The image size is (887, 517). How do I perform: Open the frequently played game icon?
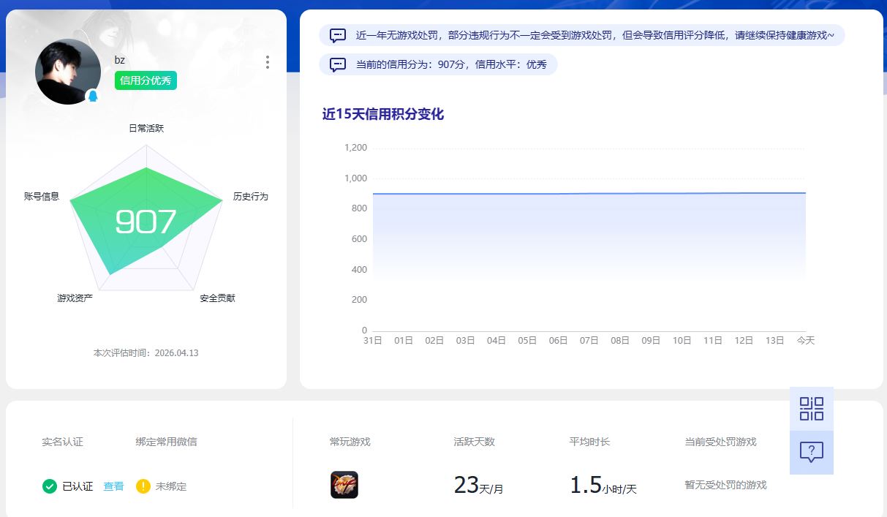click(344, 485)
